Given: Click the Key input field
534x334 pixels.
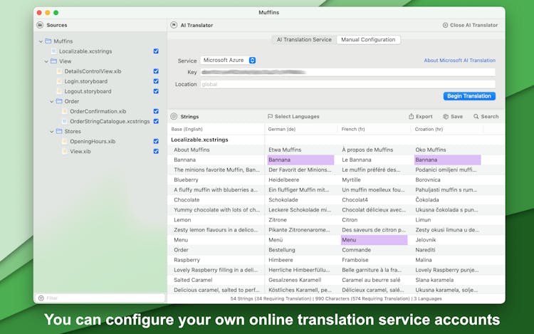Looking at the screenshot, I should click(x=347, y=72).
